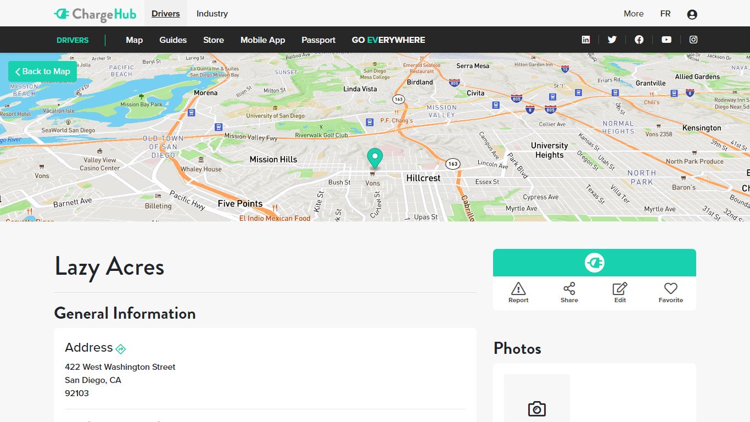Click the General Information heading
Screen dimensions: 750x422
point(125,313)
